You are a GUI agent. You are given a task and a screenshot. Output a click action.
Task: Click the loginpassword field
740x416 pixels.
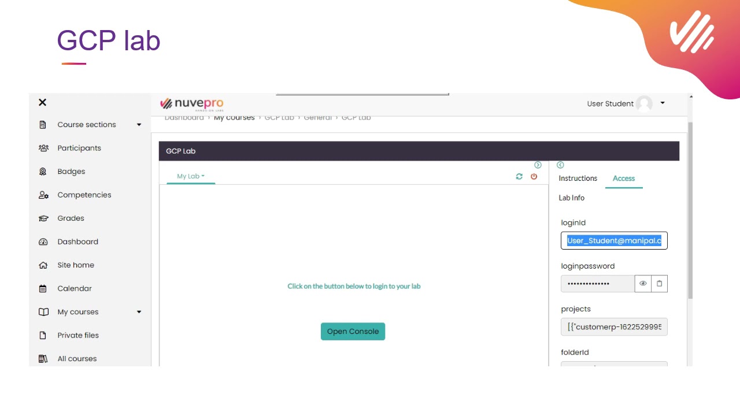click(x=598, y=284)
